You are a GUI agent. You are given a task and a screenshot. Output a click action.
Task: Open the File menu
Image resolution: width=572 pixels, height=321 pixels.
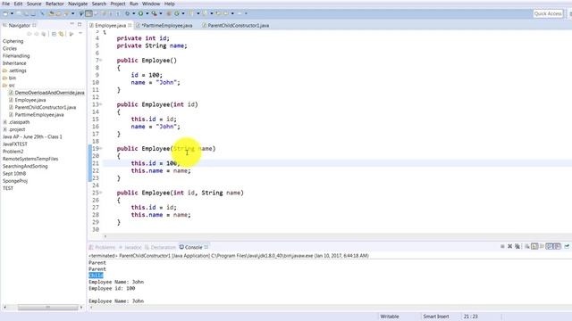(x=6, y=4)
